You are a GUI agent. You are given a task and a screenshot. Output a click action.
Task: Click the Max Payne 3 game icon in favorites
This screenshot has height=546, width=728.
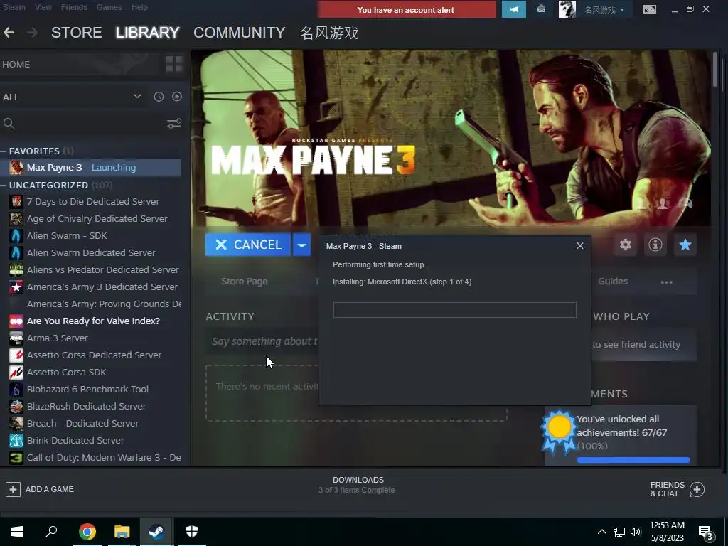16,168
